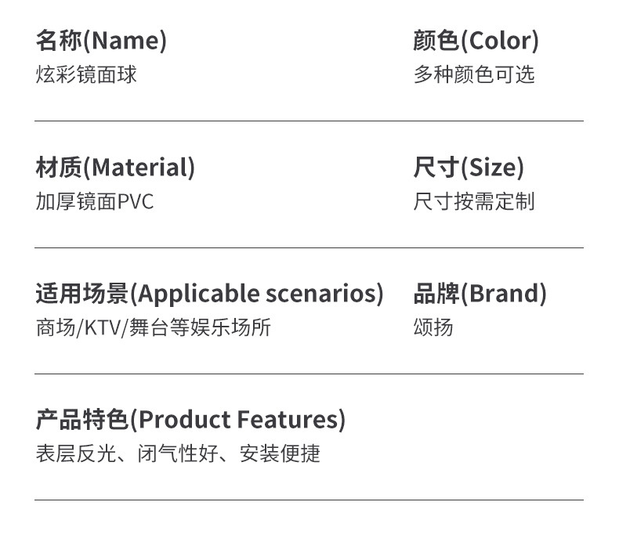
Task: Click the "颜色(Color)" heading
Action: pos(476,41)
